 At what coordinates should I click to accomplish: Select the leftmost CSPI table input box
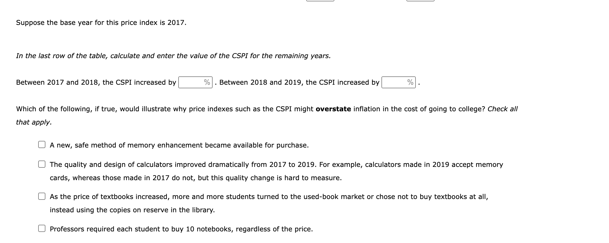320,2
